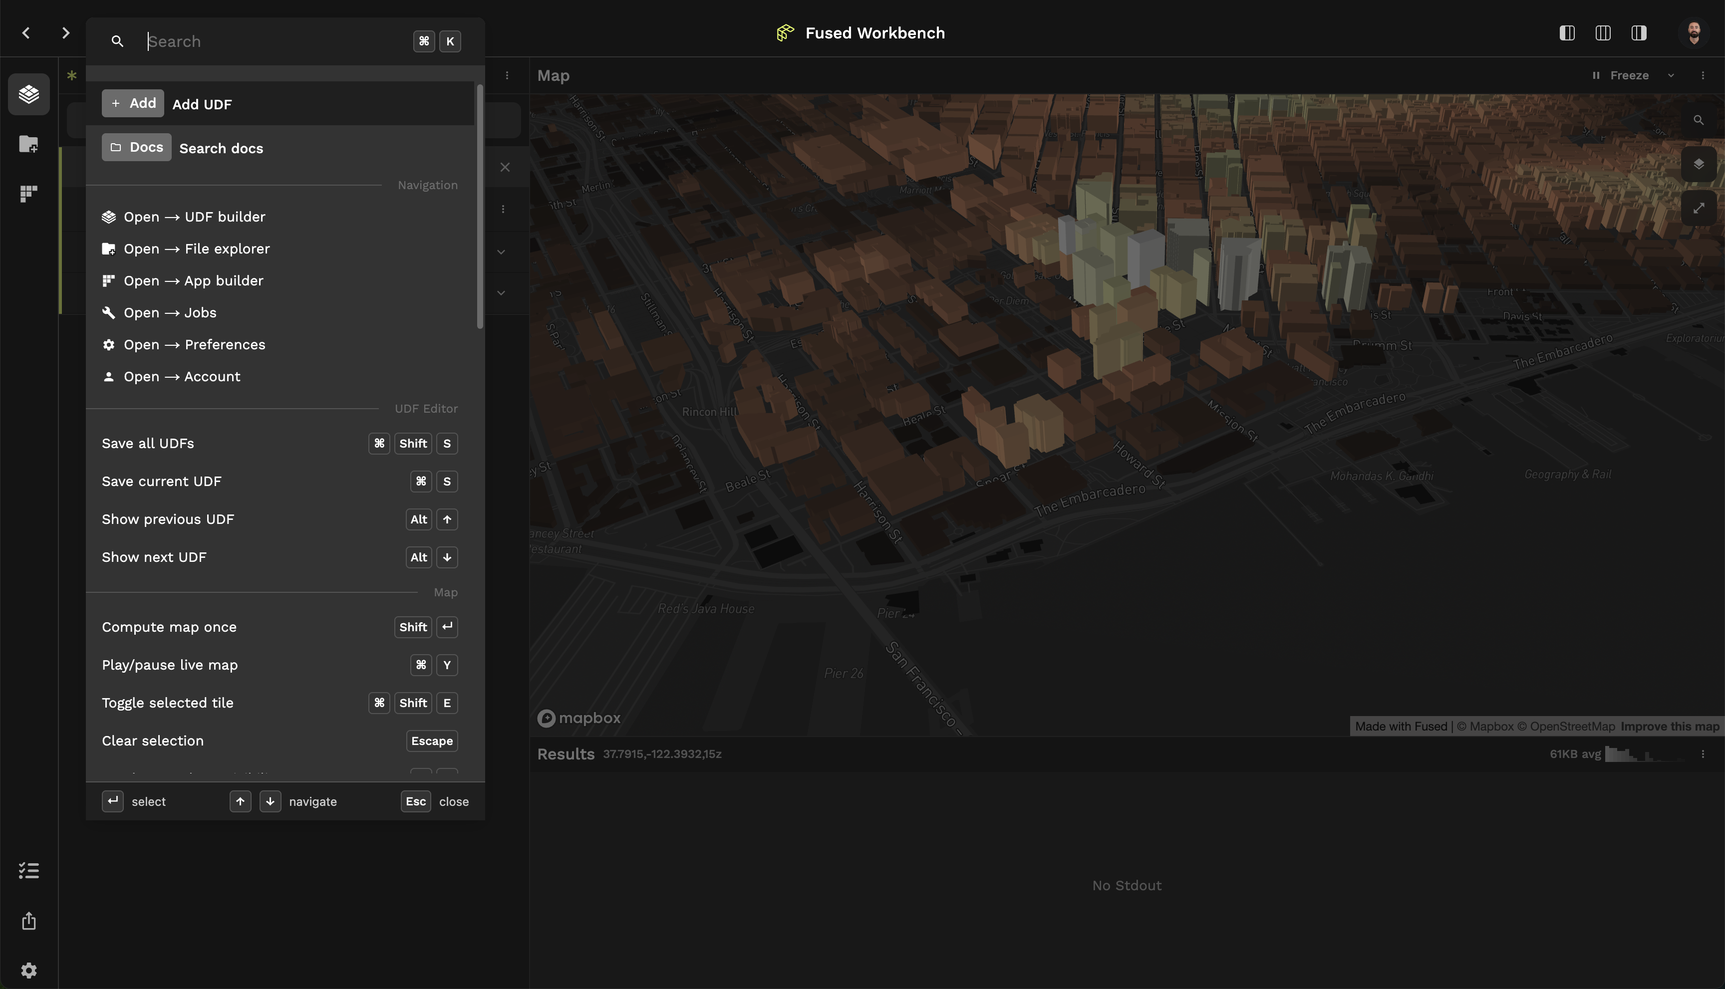Screen dimensions: 1725x989
Task: Click the select enter key hint
Action: [x=113, y=801]
